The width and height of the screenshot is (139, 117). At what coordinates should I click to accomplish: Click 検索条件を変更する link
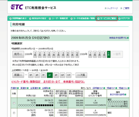pyautogui.click(x=119, y=38)
